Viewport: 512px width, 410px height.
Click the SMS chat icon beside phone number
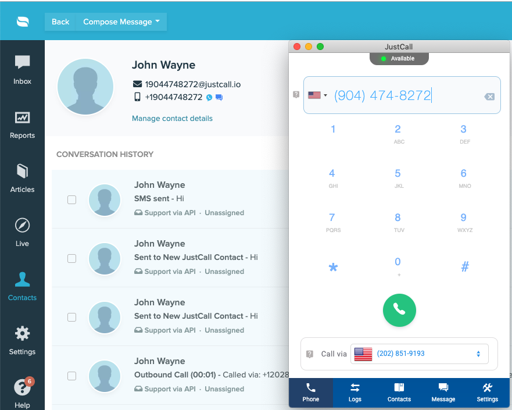[219, 97]
